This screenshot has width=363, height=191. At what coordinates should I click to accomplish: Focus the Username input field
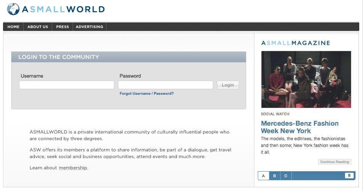[67, 85]
